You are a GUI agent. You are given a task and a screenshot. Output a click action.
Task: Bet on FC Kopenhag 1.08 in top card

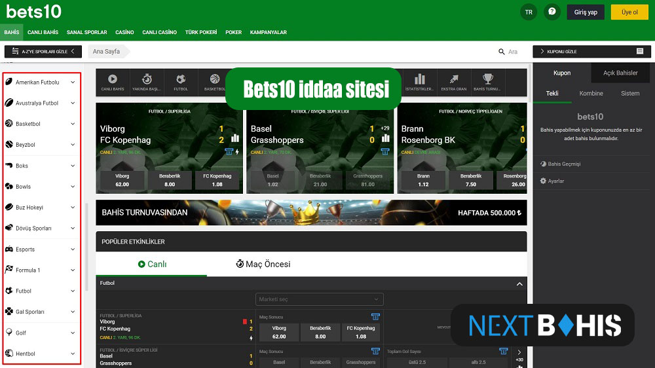click(x=217, y=180)
